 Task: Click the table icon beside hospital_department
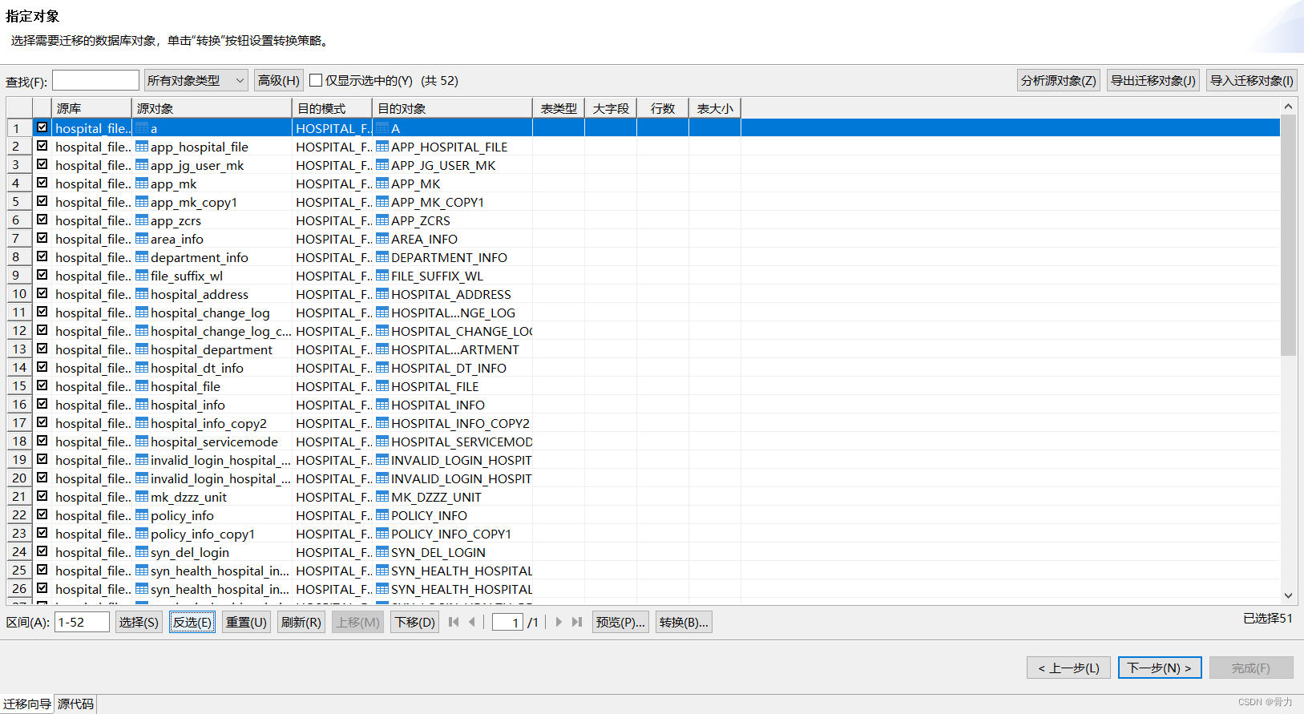pos(142,349)
